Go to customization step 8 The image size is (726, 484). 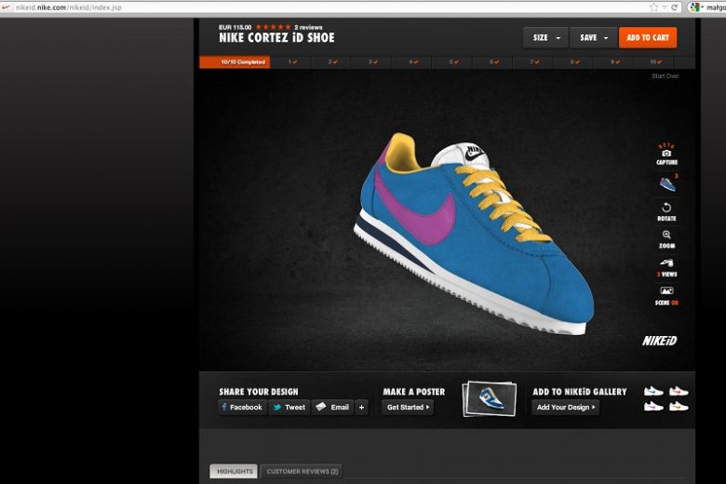point(574,62)
